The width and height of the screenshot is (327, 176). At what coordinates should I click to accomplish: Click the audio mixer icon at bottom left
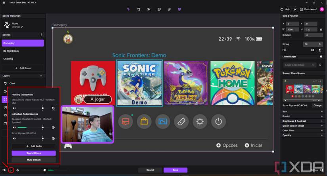tap(11, 170)
